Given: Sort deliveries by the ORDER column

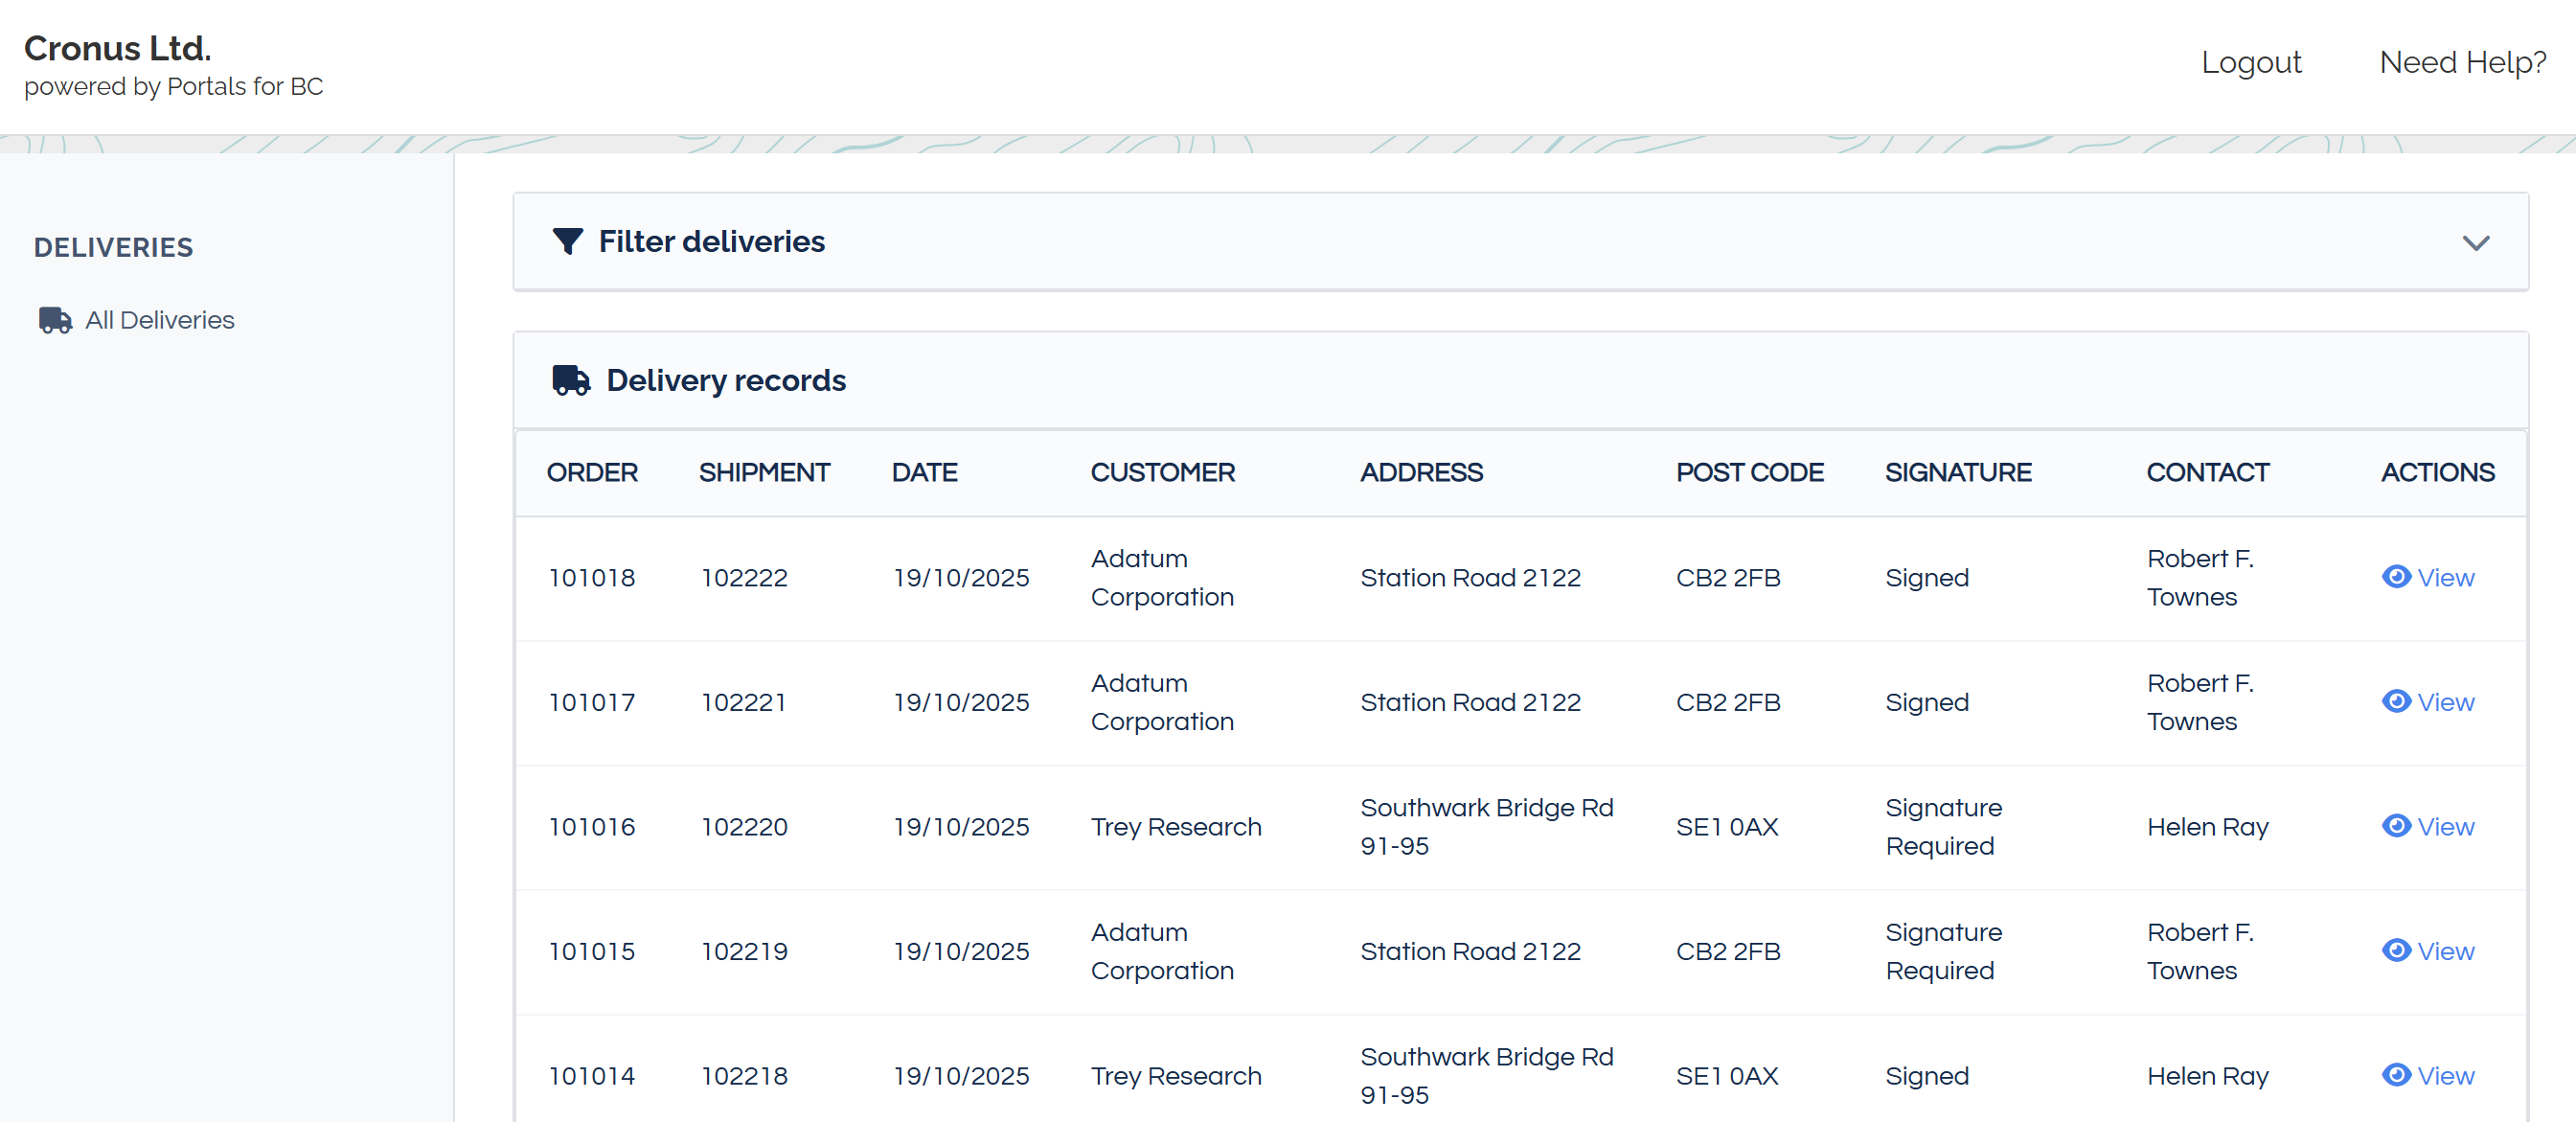Looking at the screenshot, I should (x=592, y=472).
